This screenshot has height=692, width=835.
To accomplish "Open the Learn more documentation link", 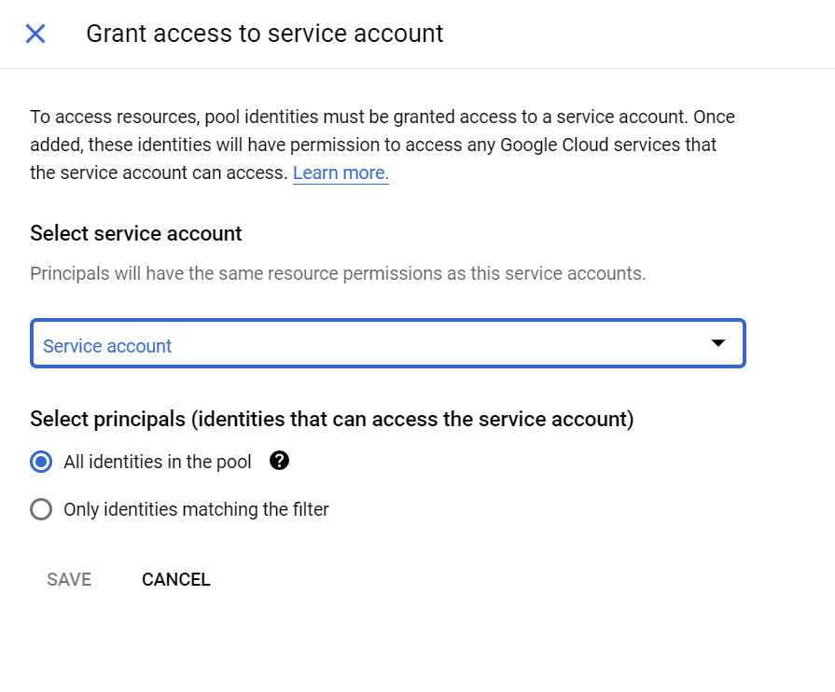I will [340, 173].
